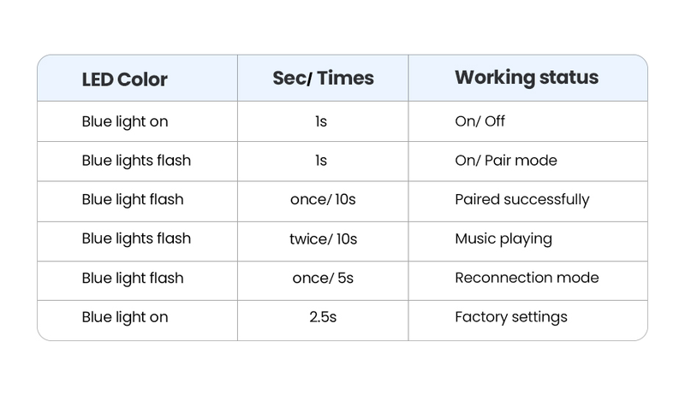
Task: Click Blue light on beside Factory settings
Action: click(x=124, y=317)
